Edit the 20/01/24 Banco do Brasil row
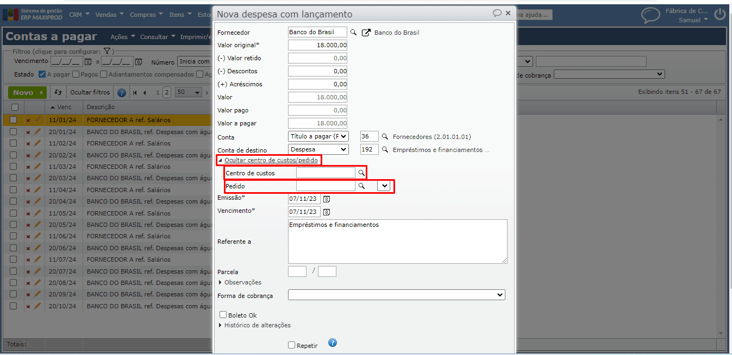 pos(37,132)
